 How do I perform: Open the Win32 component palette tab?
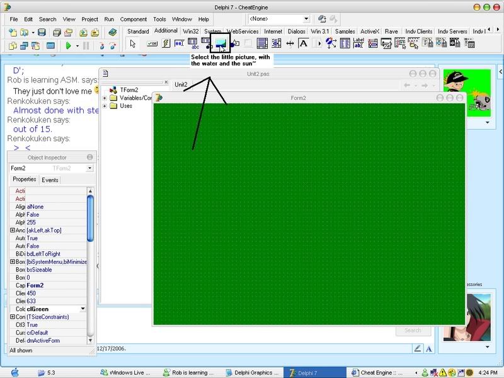pos(191,31)
